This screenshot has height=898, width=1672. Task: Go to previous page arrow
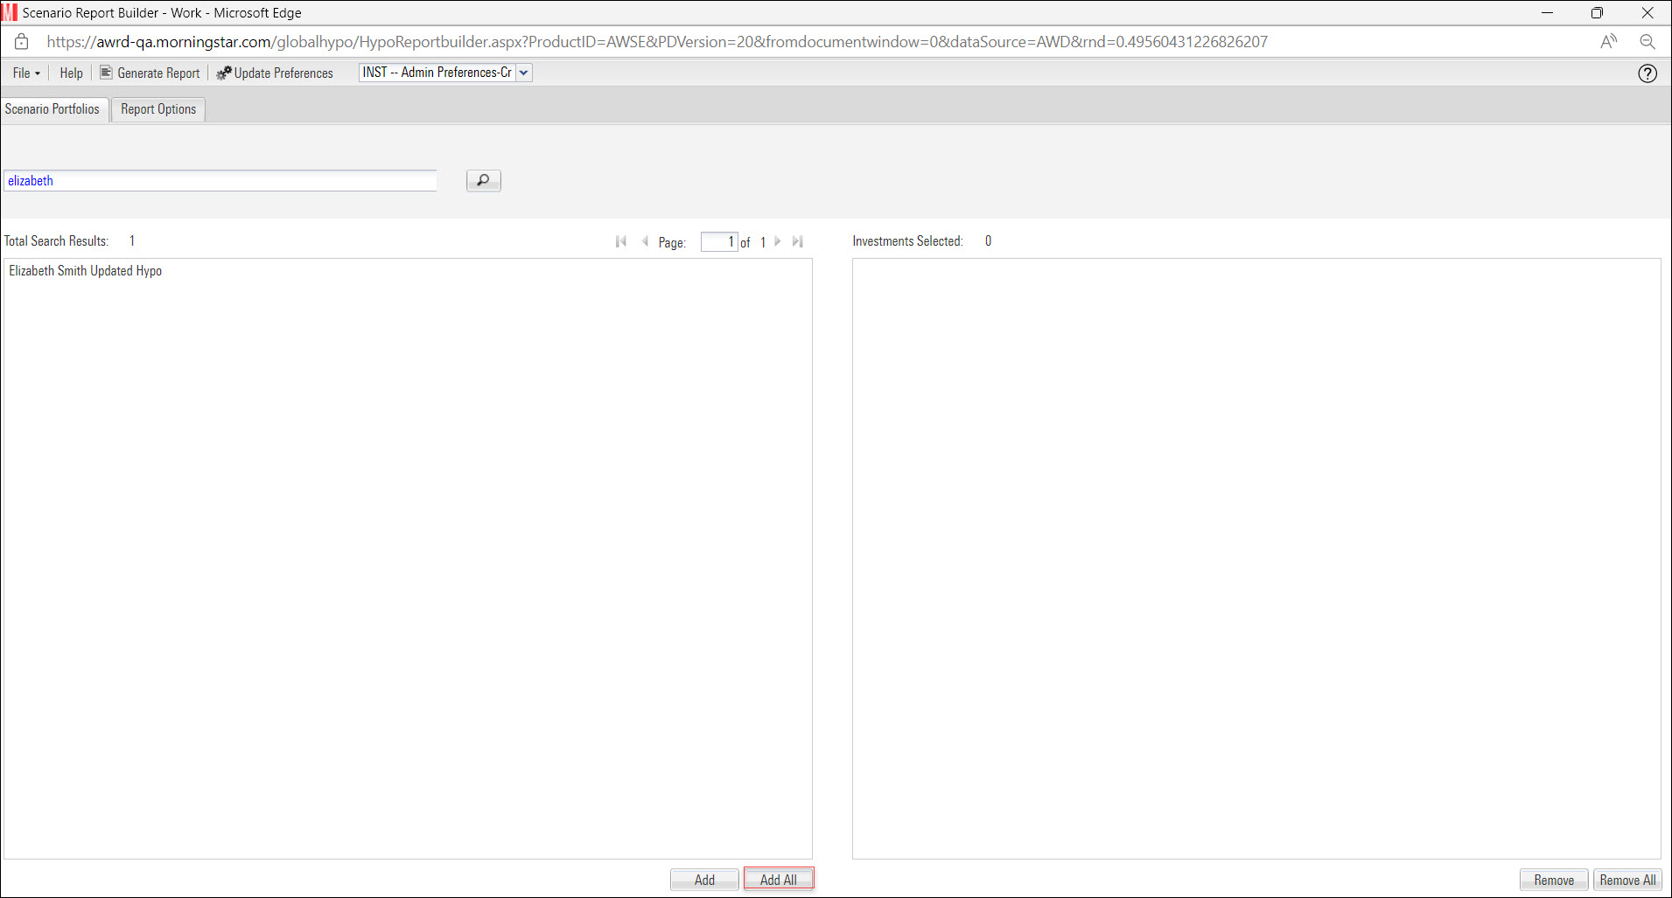click(645, 241)
